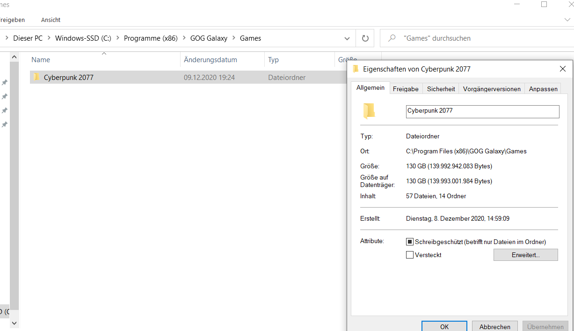Screen dimensions: 574x331
Task: Click the date 09.12.2020 19:24 cell
Action: (x=209, y=78)
